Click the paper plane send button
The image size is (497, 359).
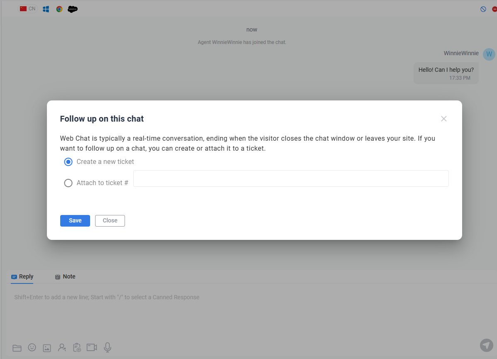(486, 345)
